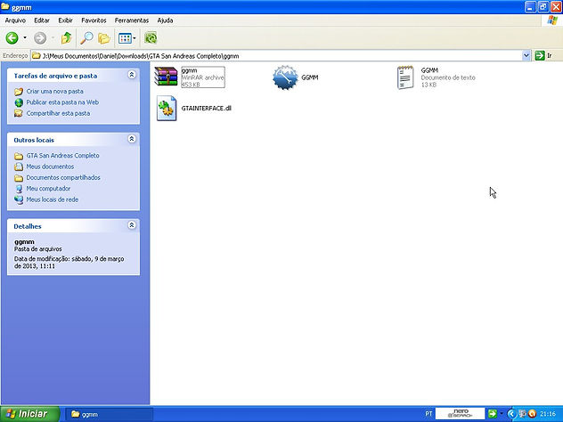This screenshot has height=422, width=563.
Task: Collapse the Tarefas de arquivo e pasta panel
Action: click(x=132, y=74)
